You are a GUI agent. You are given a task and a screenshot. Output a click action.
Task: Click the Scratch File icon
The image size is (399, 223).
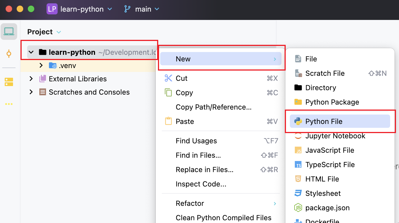coord(298,73)
